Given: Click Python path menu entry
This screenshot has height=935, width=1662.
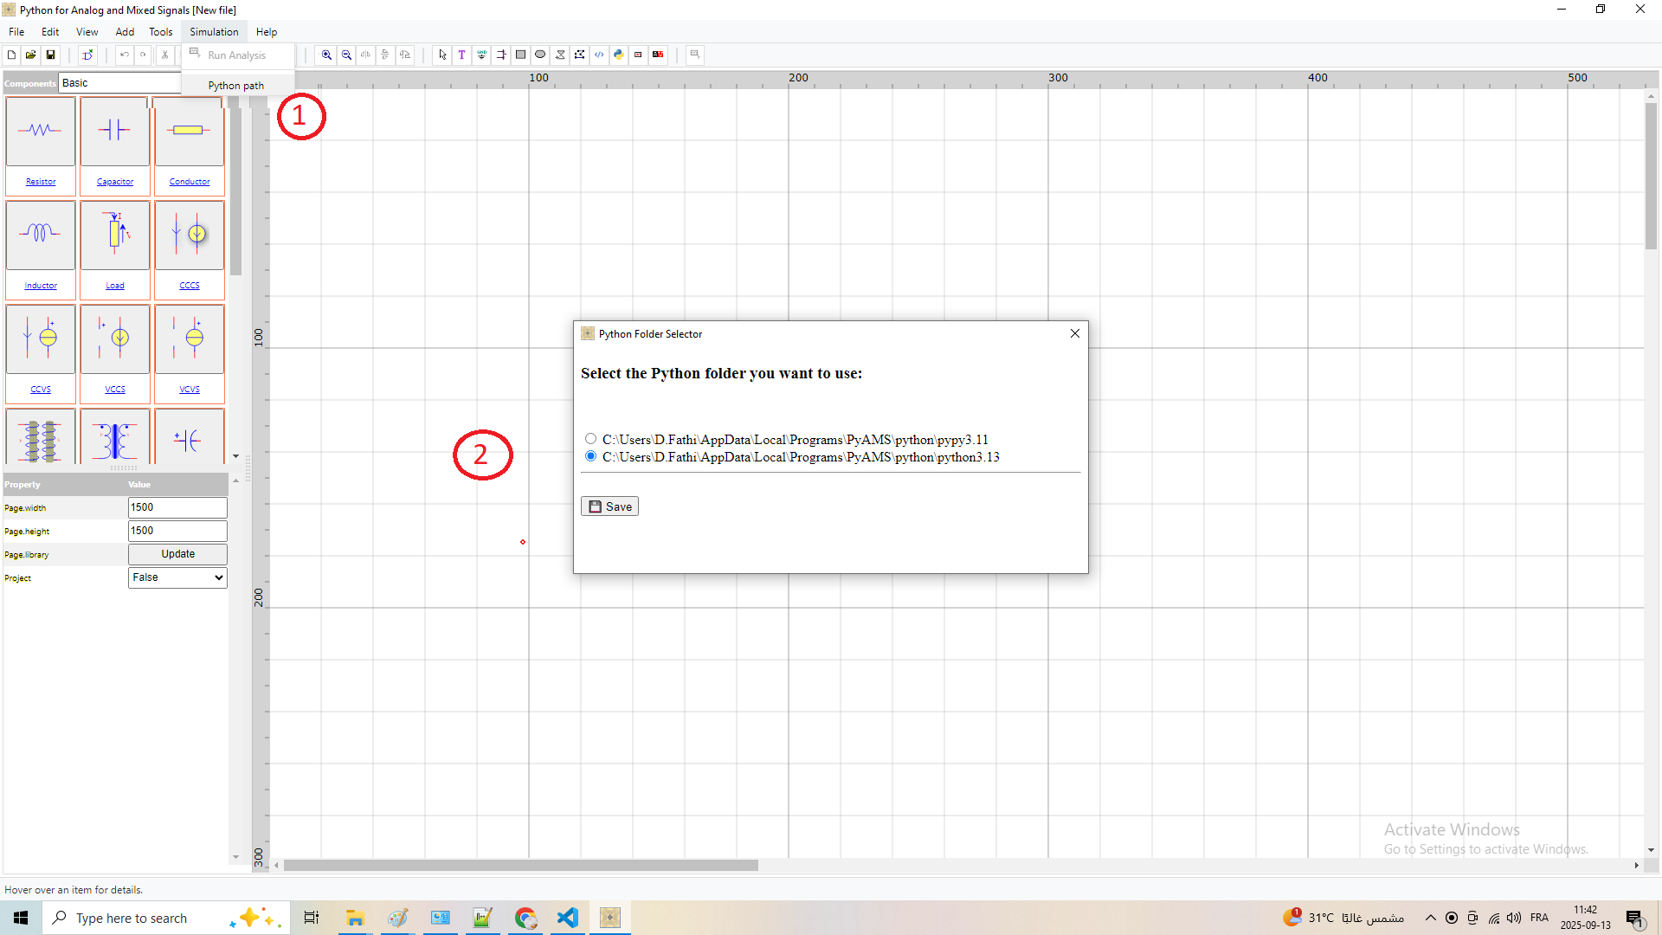Looking at the screenshot, I should [x=235, y=86].
